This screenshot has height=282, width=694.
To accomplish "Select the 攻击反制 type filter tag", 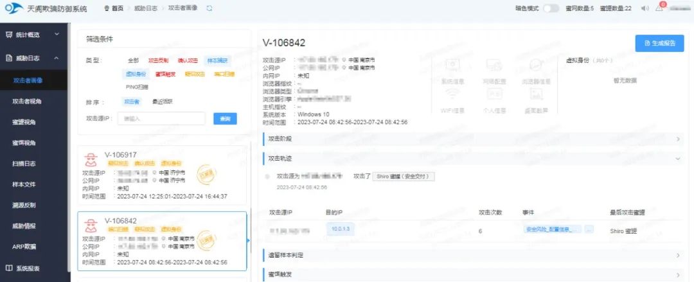I will (158, 60).
